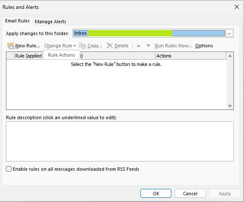Switch to the Manage Alerts tab
Image resolution: width=244 pixels, height=202 pixels.
(50, 22)
